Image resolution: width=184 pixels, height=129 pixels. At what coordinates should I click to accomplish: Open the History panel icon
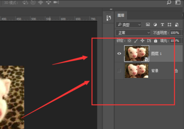coord(109,18)
